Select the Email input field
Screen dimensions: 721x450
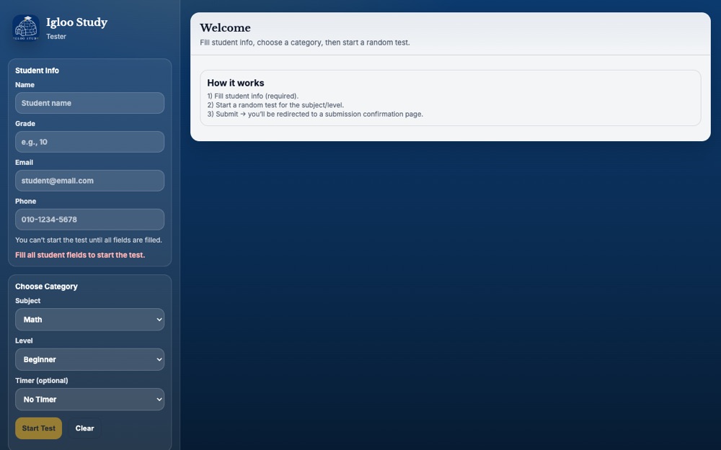pyautogui.click(x=89, y=181)
